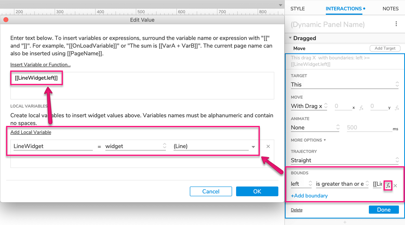Click the Insert Variable or Function link
This screenshot has height=225, width=405.
[x=41, y=65]
